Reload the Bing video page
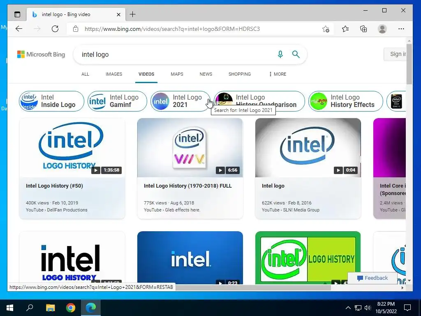421x316 pixels. tap(55, 29)
